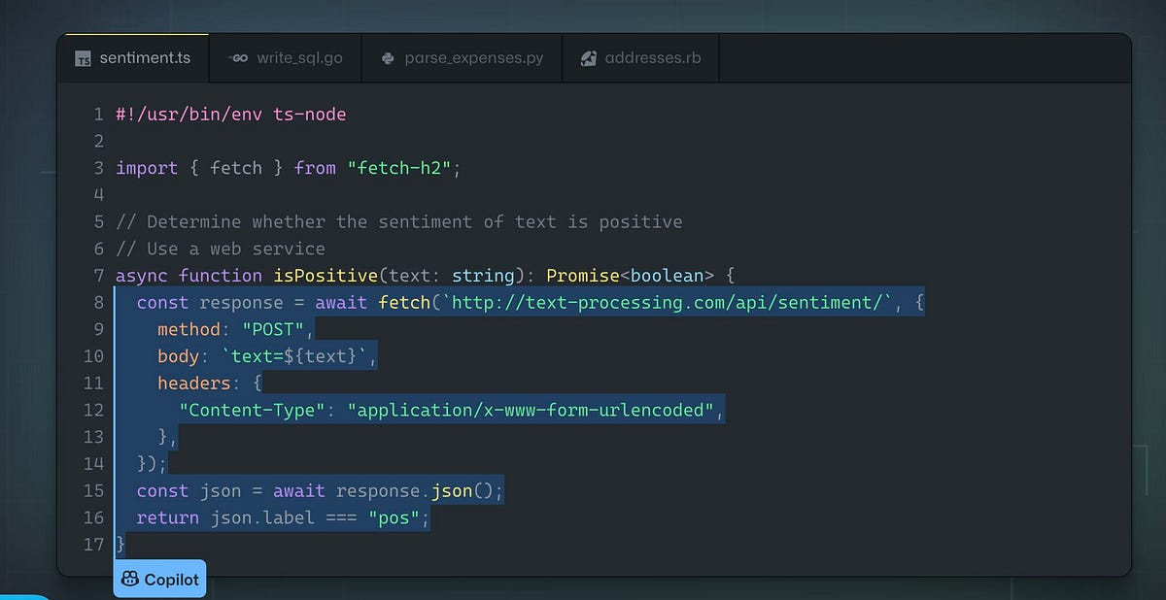Select the sentiment.ts tab
Screen dimensions: 1166x600
click(133, 57)
